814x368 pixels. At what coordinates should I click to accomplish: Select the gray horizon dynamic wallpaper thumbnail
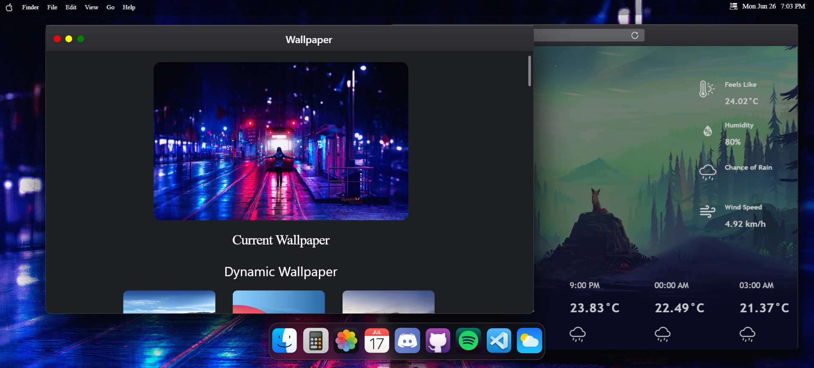point(388,302)
